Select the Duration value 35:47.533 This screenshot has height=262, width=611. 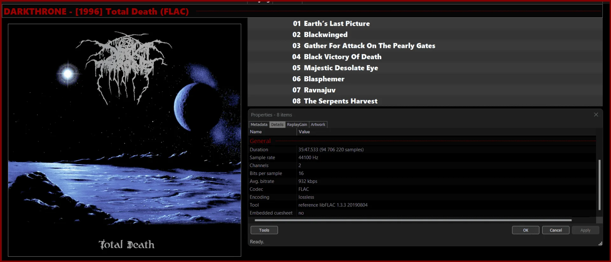[331, 150]
